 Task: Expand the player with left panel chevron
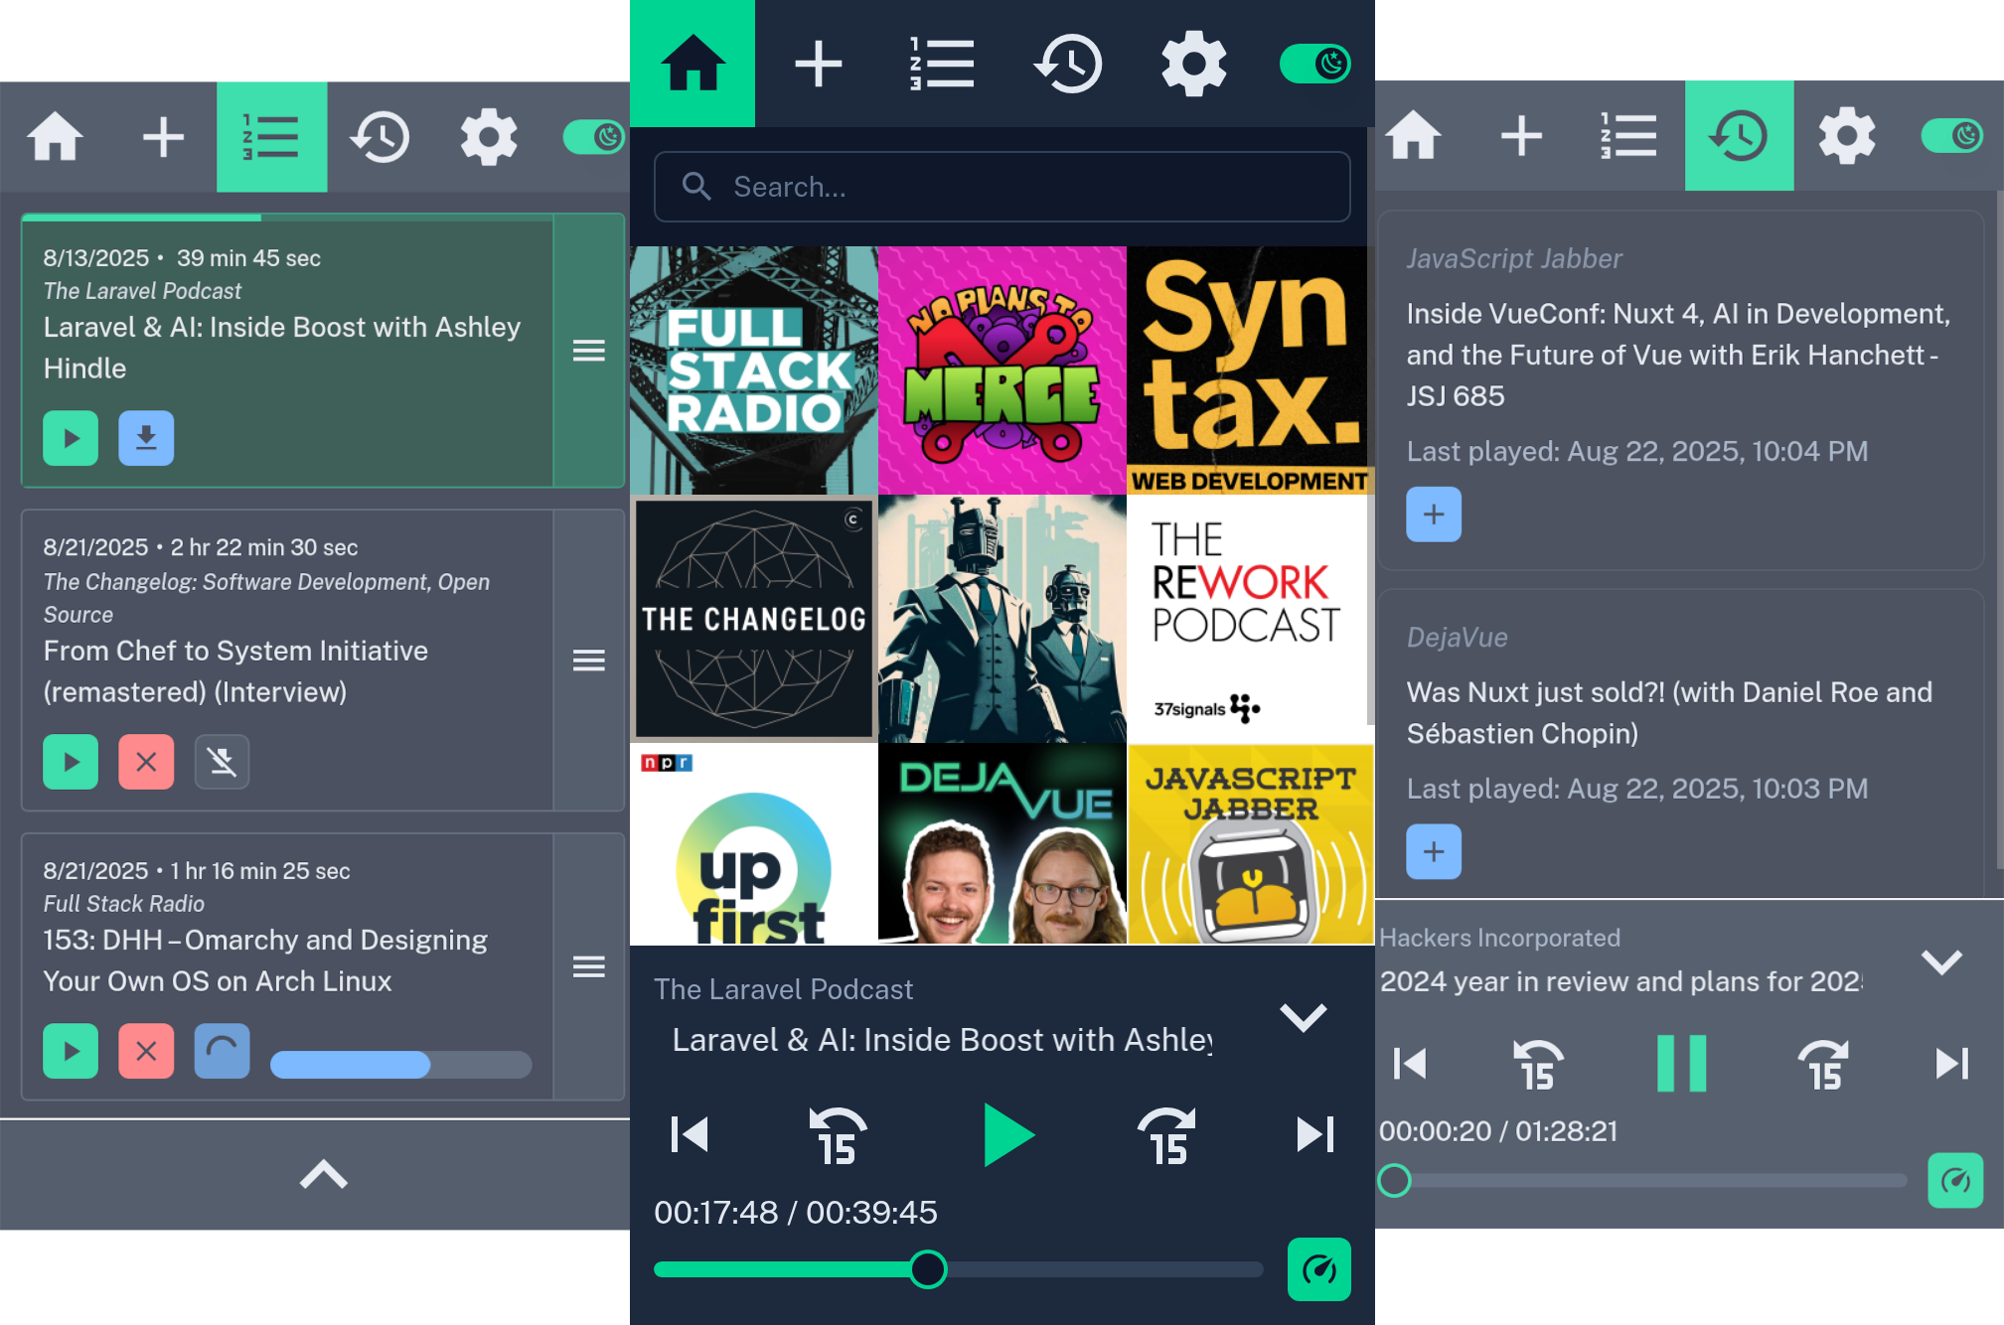(x=323, y=1175)
